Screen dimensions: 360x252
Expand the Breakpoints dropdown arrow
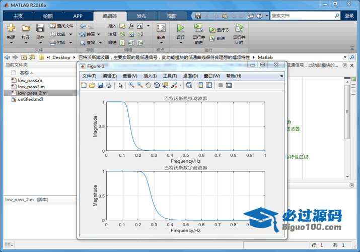click(x=161, y=43)
